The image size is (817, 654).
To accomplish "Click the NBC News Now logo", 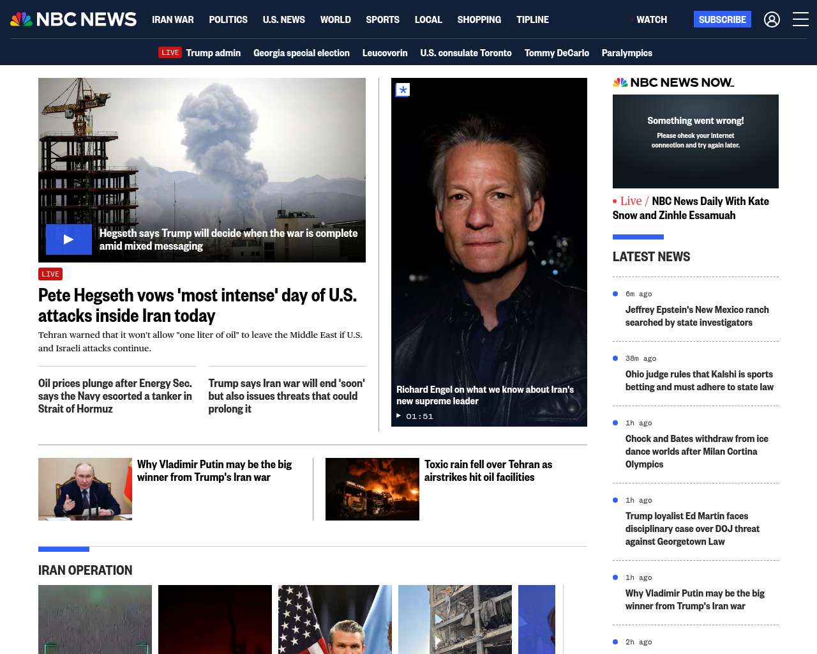I will tap(673, 82).
